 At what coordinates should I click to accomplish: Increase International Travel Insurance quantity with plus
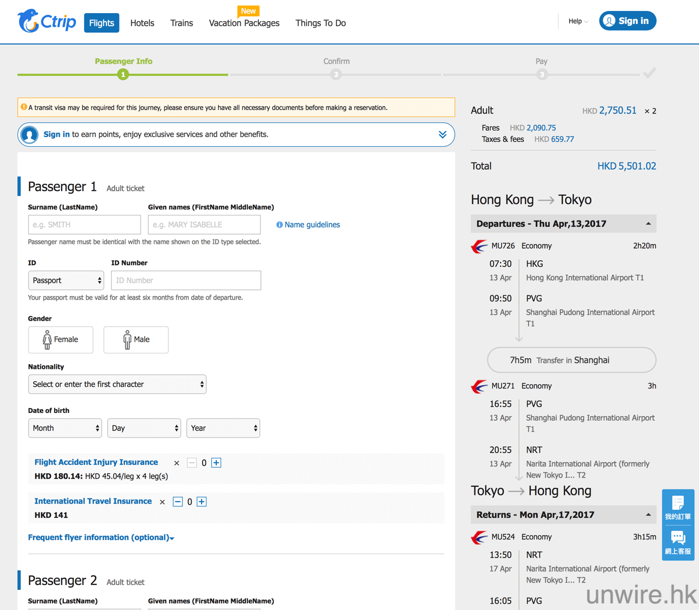click(x=202, y=501)
